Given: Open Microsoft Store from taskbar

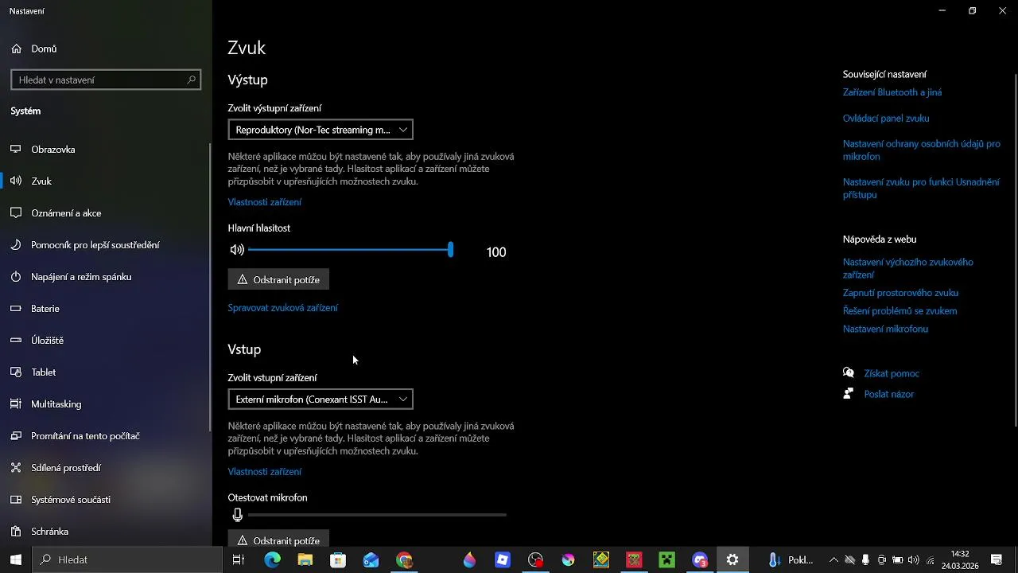Looking at the screenshot, I should [x=338, y=560].
